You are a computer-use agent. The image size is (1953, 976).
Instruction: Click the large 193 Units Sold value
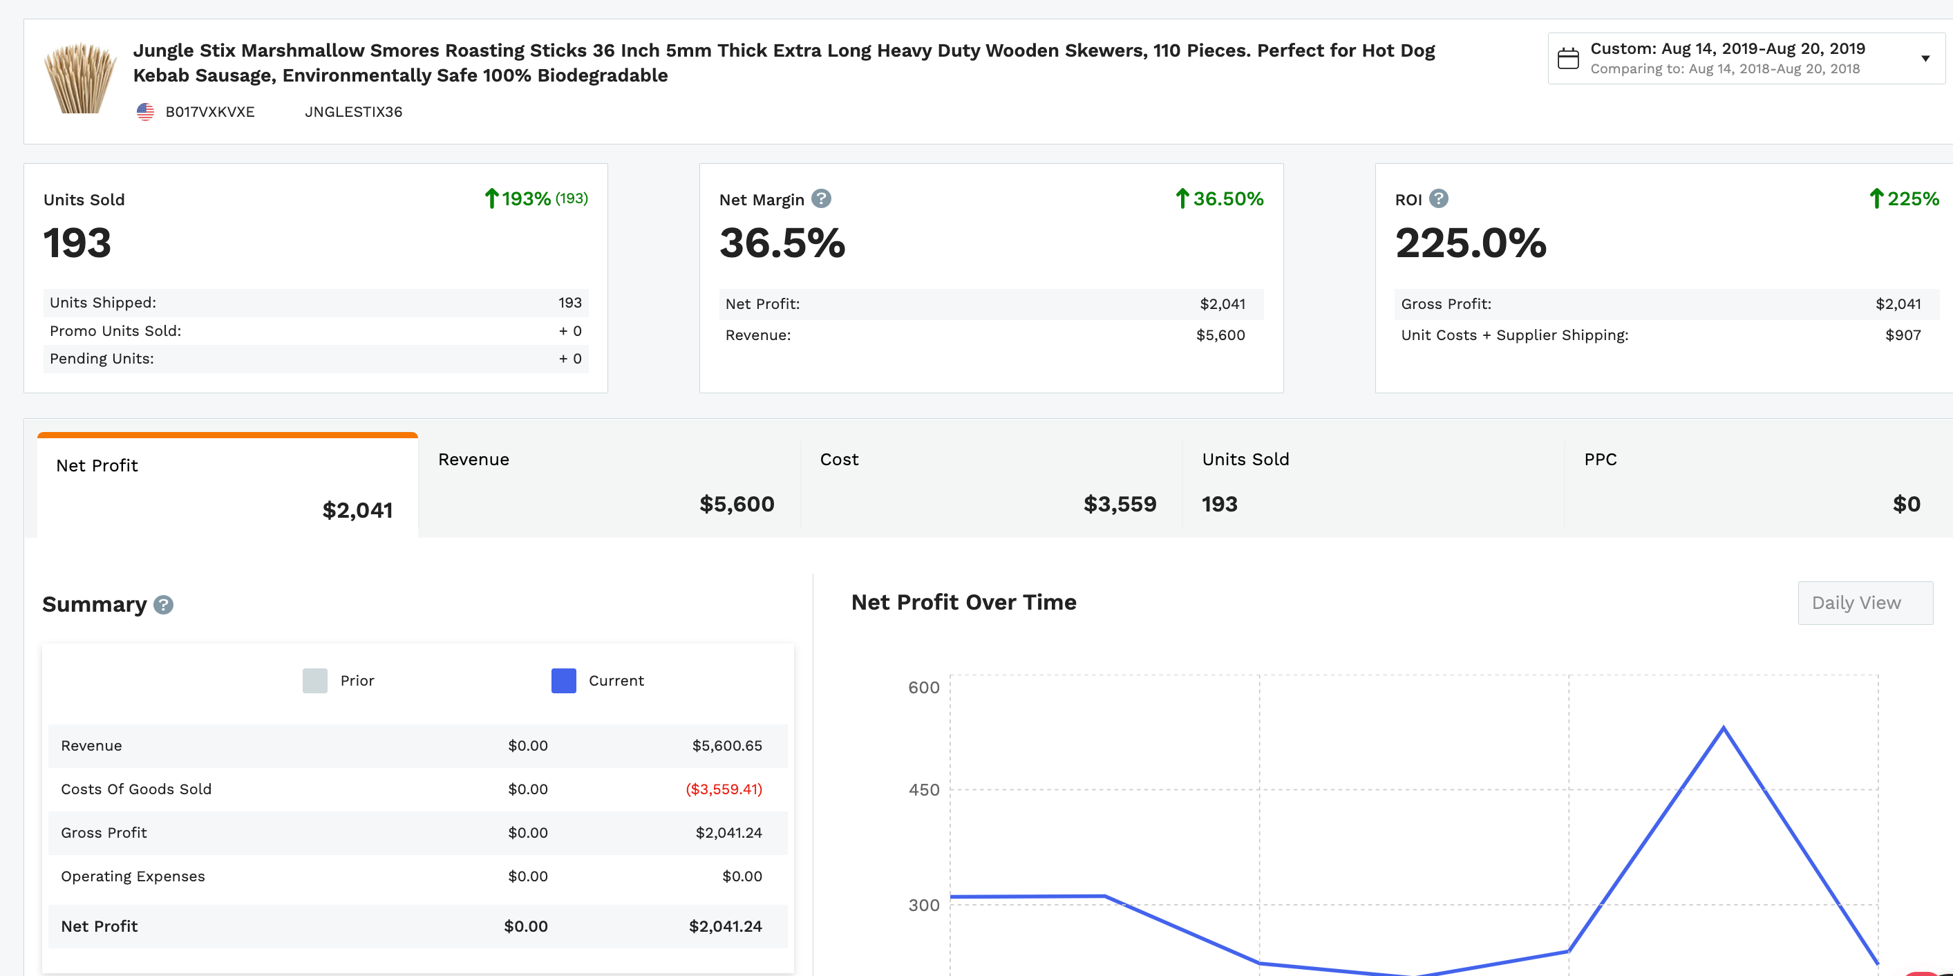coord(77,243)
